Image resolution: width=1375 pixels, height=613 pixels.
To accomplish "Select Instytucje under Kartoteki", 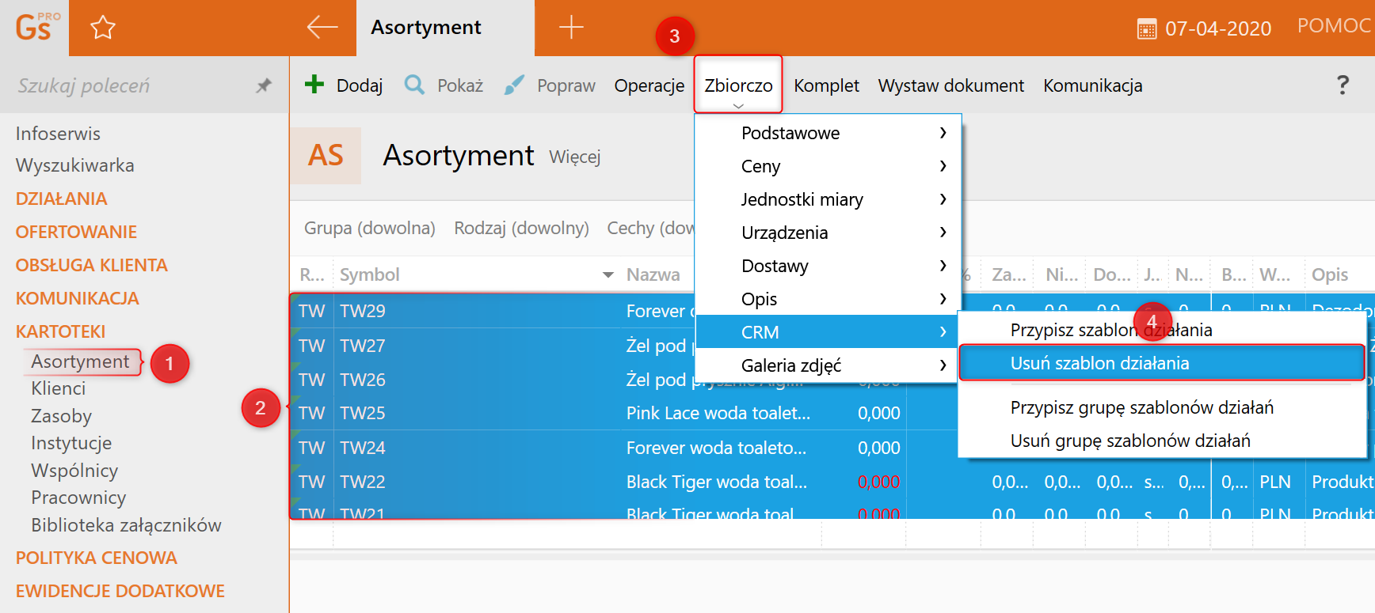I will coord(71,443).
